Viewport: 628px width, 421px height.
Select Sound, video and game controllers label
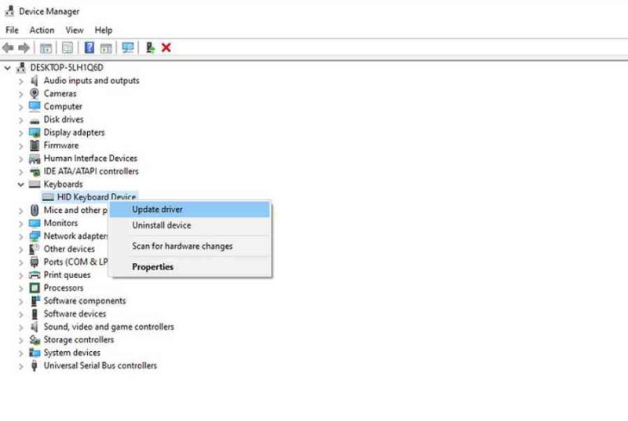tap(109, 327)
